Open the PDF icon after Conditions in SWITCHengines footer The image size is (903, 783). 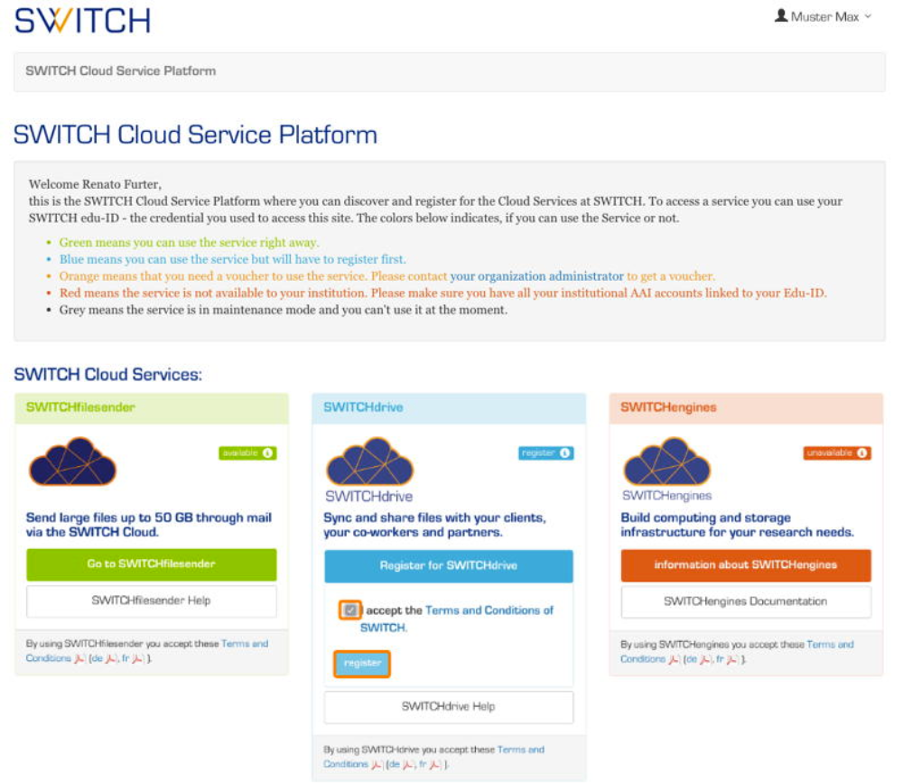(674, 659)
